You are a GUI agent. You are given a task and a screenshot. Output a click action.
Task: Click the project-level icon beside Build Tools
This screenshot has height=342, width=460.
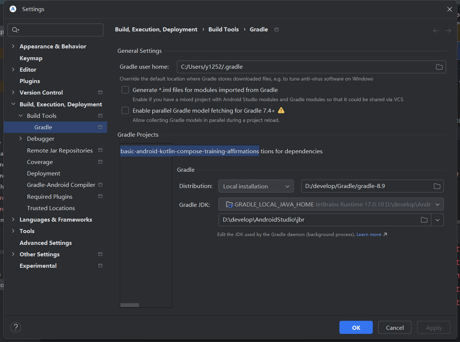[x=100, y=116]
